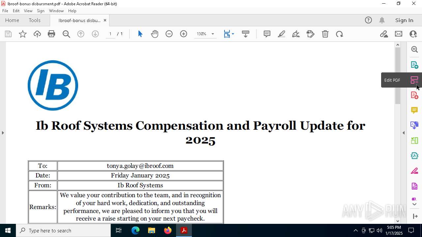Upload file to cloud icon
This screenshot has height=237, width=422.
[37, 34]
